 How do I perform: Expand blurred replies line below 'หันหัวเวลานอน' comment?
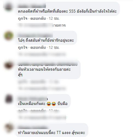(x=42, y=89)
